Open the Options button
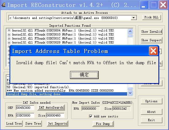The image size is (169, 130). pos(151,101)
